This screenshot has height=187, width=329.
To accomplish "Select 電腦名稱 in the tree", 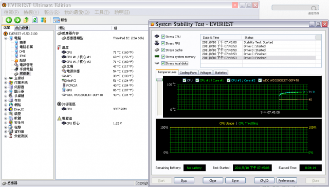I will 26,47.
